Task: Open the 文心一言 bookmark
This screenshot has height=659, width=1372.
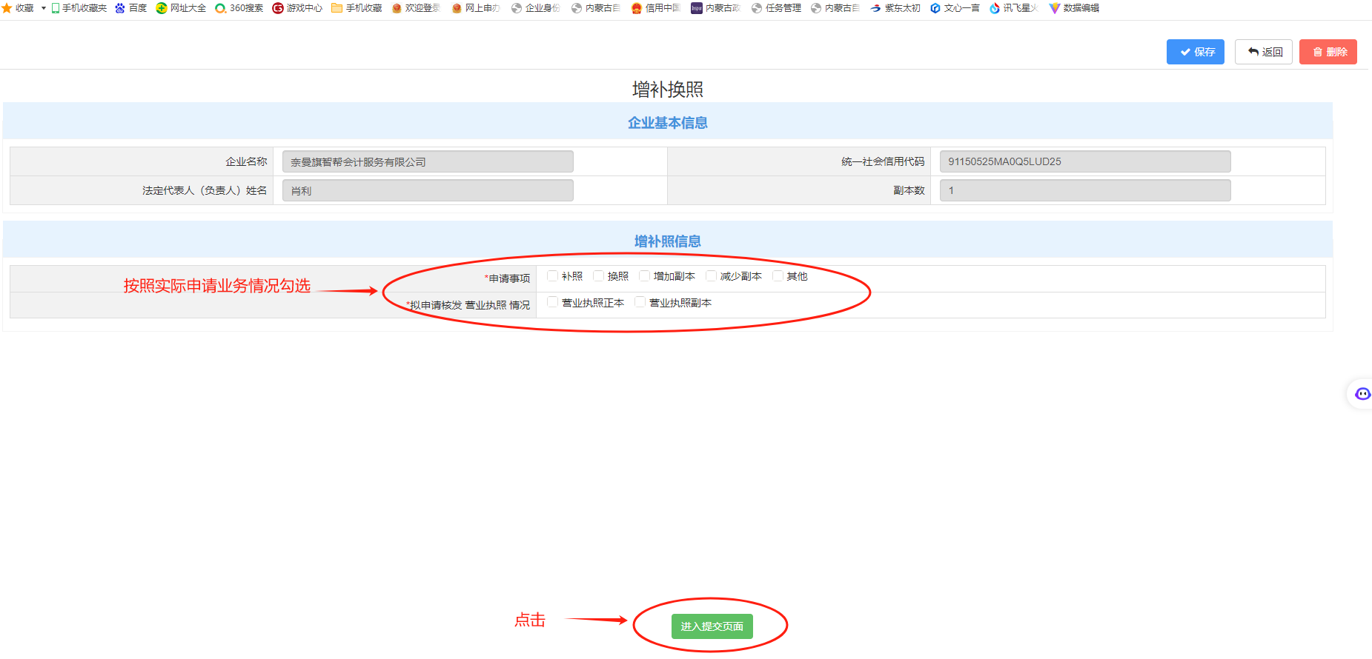Action: click(955, 8)
